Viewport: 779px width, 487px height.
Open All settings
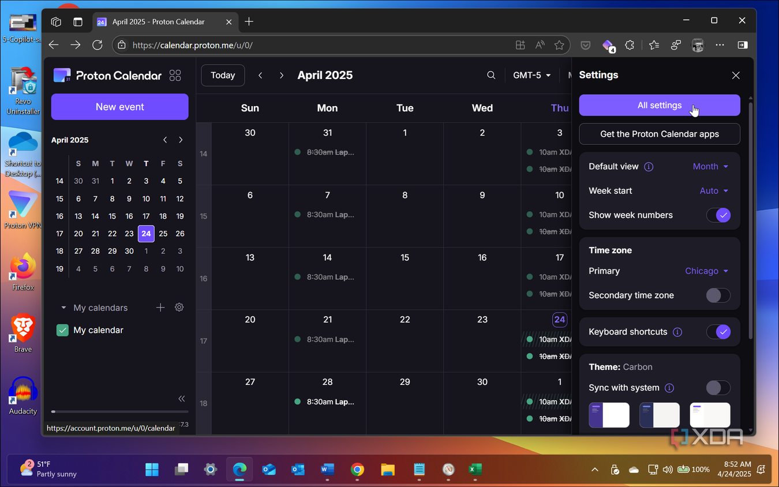pos(660,106)
